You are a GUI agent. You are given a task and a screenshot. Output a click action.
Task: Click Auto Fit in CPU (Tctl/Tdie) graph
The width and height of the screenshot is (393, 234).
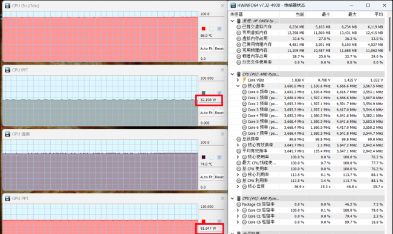click(x=206, y=48)
